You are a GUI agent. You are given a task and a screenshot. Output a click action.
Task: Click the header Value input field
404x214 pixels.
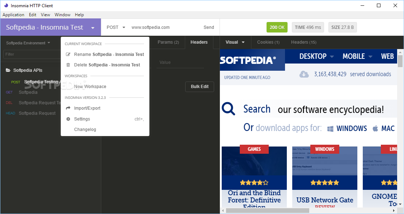point(180,62)
